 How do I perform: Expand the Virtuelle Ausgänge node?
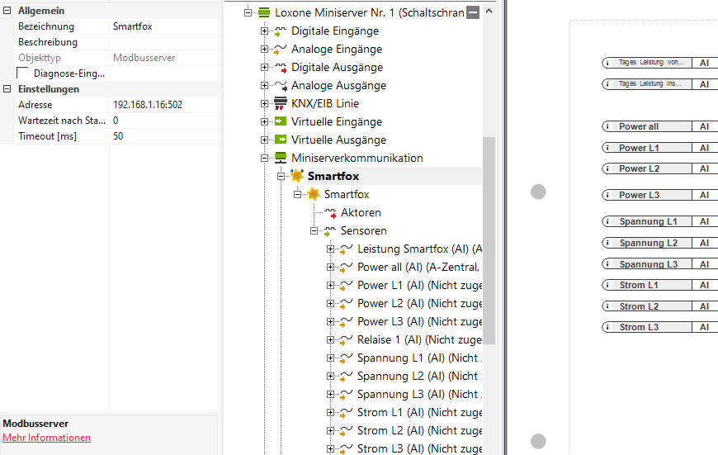click(264, 140)
